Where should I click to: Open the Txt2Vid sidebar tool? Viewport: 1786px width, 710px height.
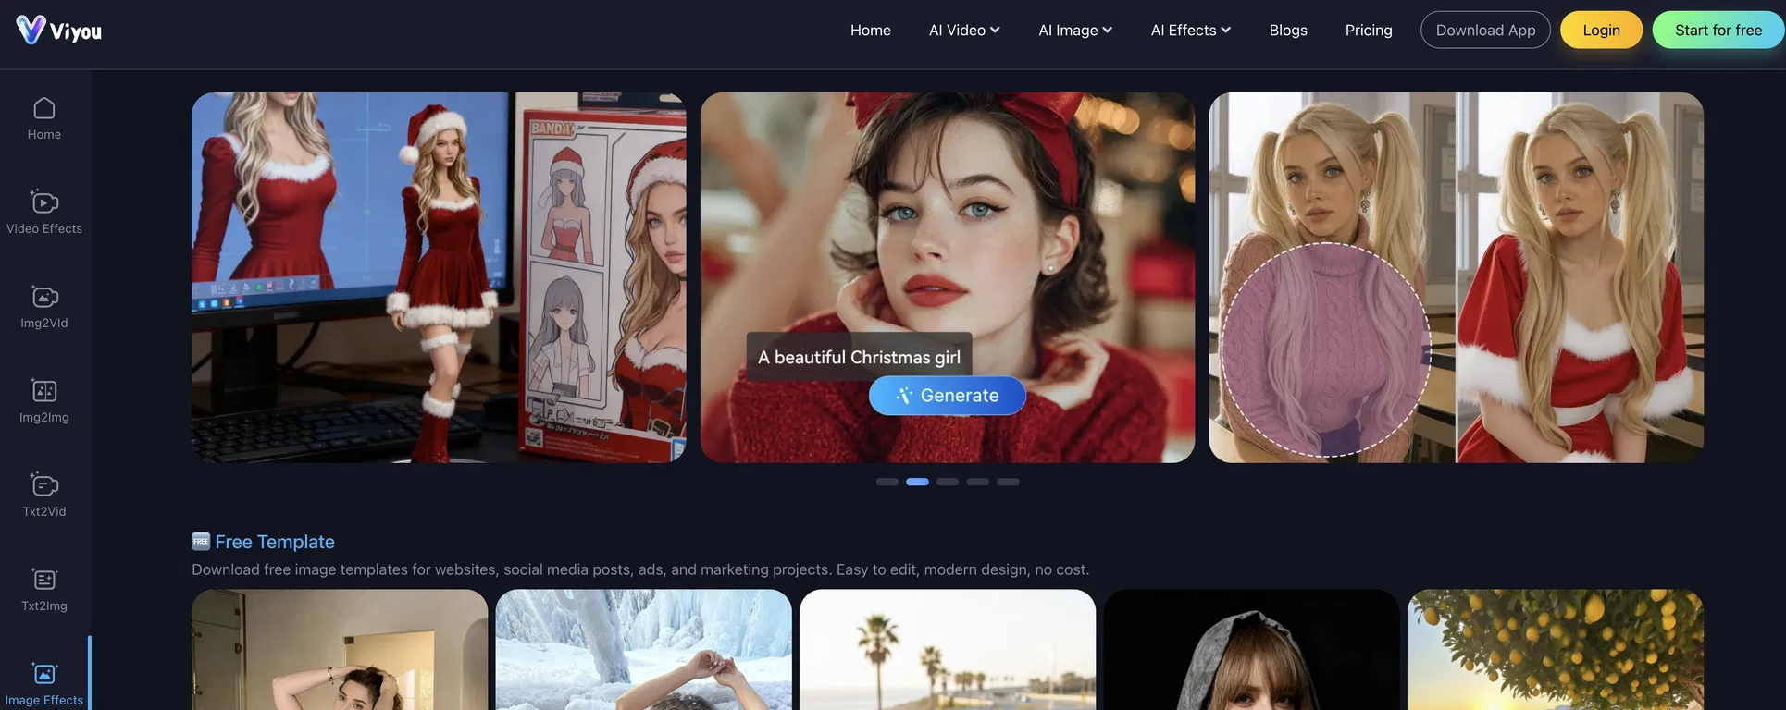click(x=44, y=496)
